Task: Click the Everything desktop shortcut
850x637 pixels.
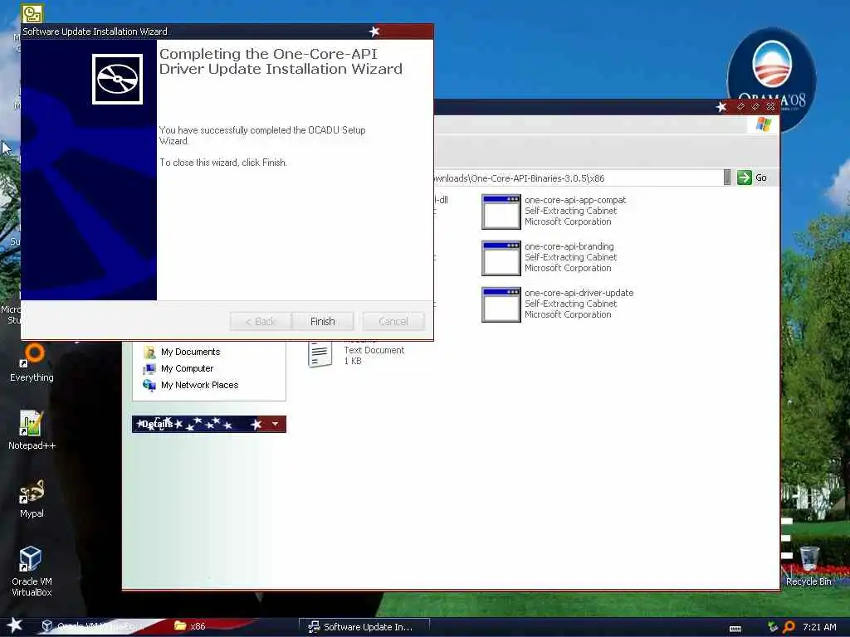Action: (32, 363)
